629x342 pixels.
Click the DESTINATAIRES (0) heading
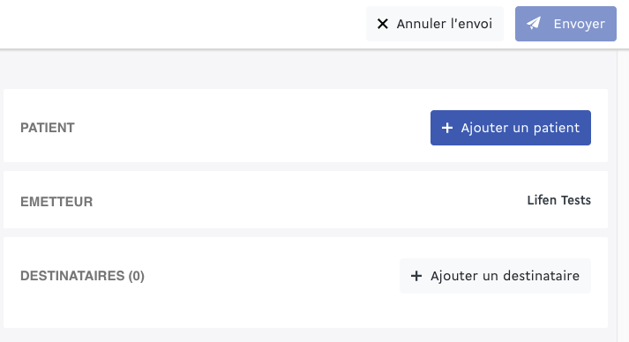[x=82, y=276]
